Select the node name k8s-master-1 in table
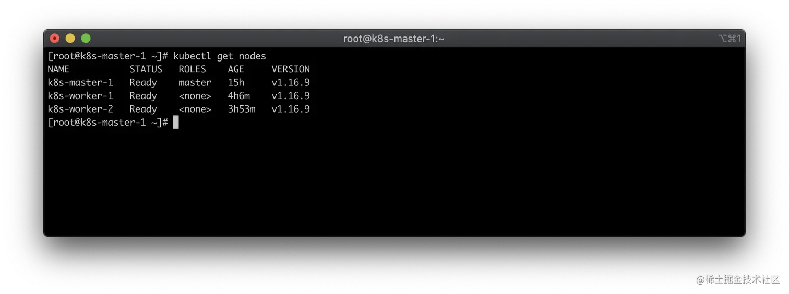This screenshot has width=789, height=294. (80, 82)
